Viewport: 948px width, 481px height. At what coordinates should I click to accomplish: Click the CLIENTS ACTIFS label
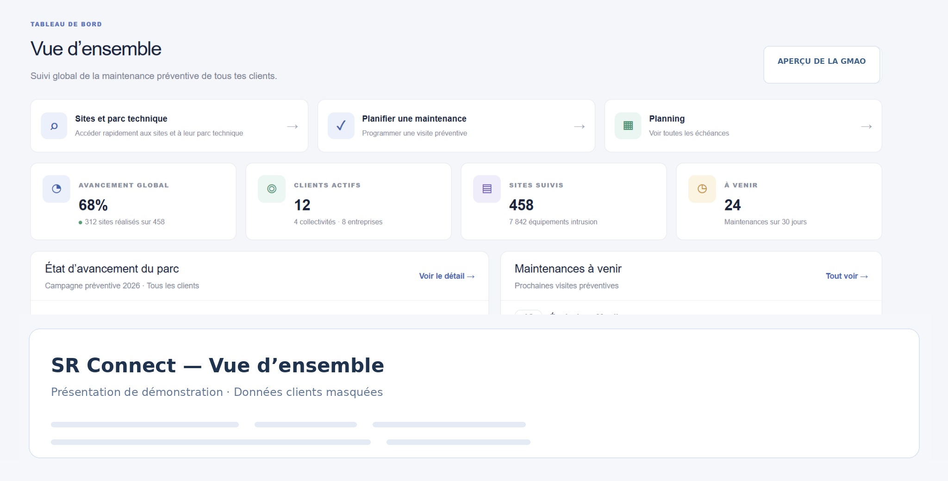(327, 185)
